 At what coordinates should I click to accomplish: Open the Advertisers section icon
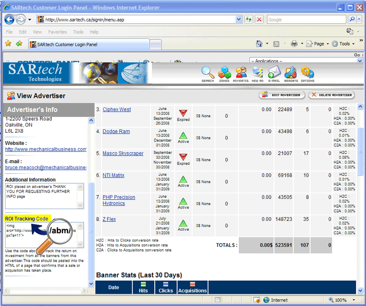pos(241,74)
